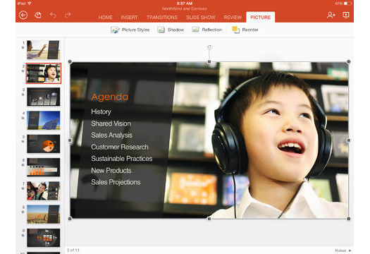Click the left-middle square resize handle
This screenshot has width=370, height=254.
70,140
